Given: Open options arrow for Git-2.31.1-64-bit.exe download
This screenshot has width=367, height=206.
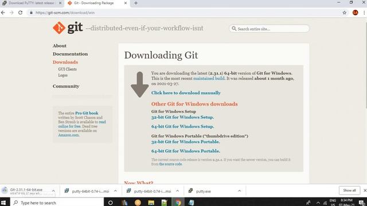Looking at the screenshot, I should (53, 191).
